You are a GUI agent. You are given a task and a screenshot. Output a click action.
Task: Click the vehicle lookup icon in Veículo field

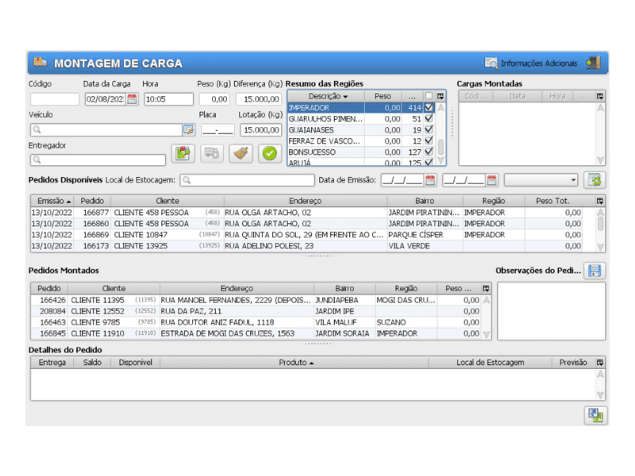click(x=188, y=129)
